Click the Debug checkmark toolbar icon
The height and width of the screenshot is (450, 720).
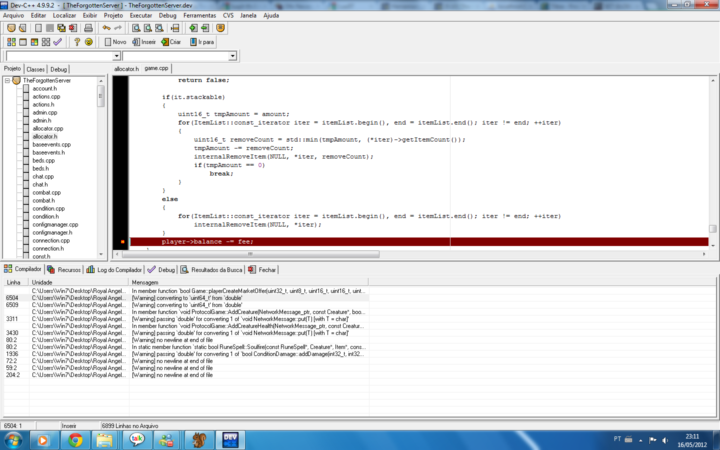pyautogui.click(x=57, y=42)
